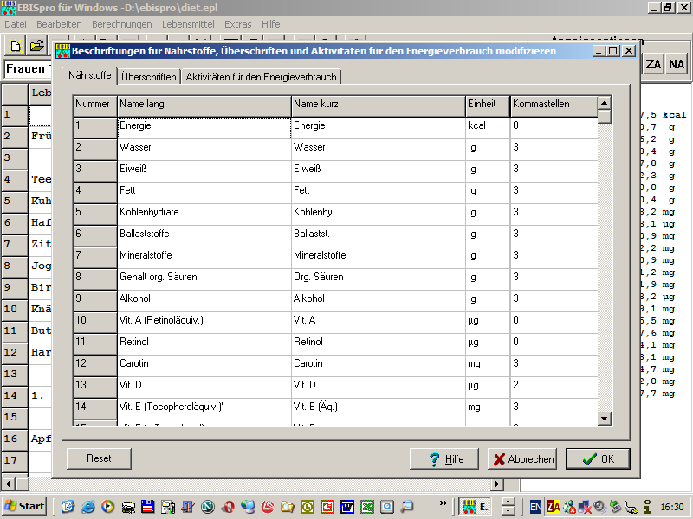Launch Word from quick launch bar
693x519 pixels.
(x=346, y=506)
